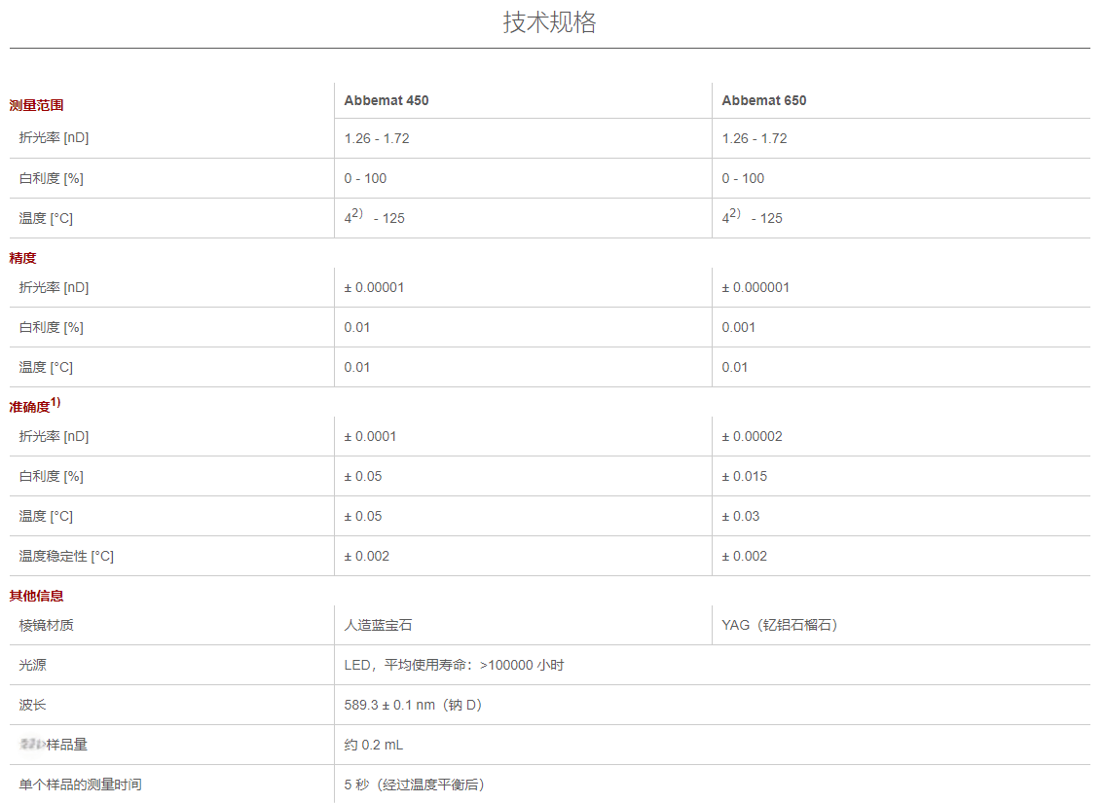Viewport: 1105px width, 803px height.
Task: Select the 温度稳定性 [°C] row label
Action: coord(66,556)
